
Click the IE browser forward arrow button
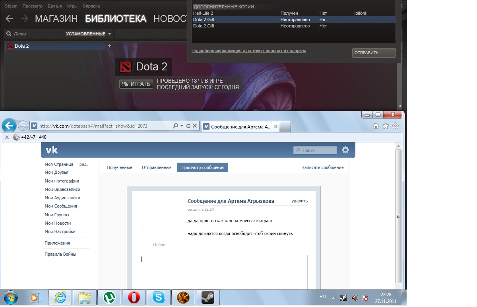pos(23,126)
